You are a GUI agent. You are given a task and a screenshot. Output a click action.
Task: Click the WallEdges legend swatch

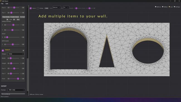coord(174,7)
